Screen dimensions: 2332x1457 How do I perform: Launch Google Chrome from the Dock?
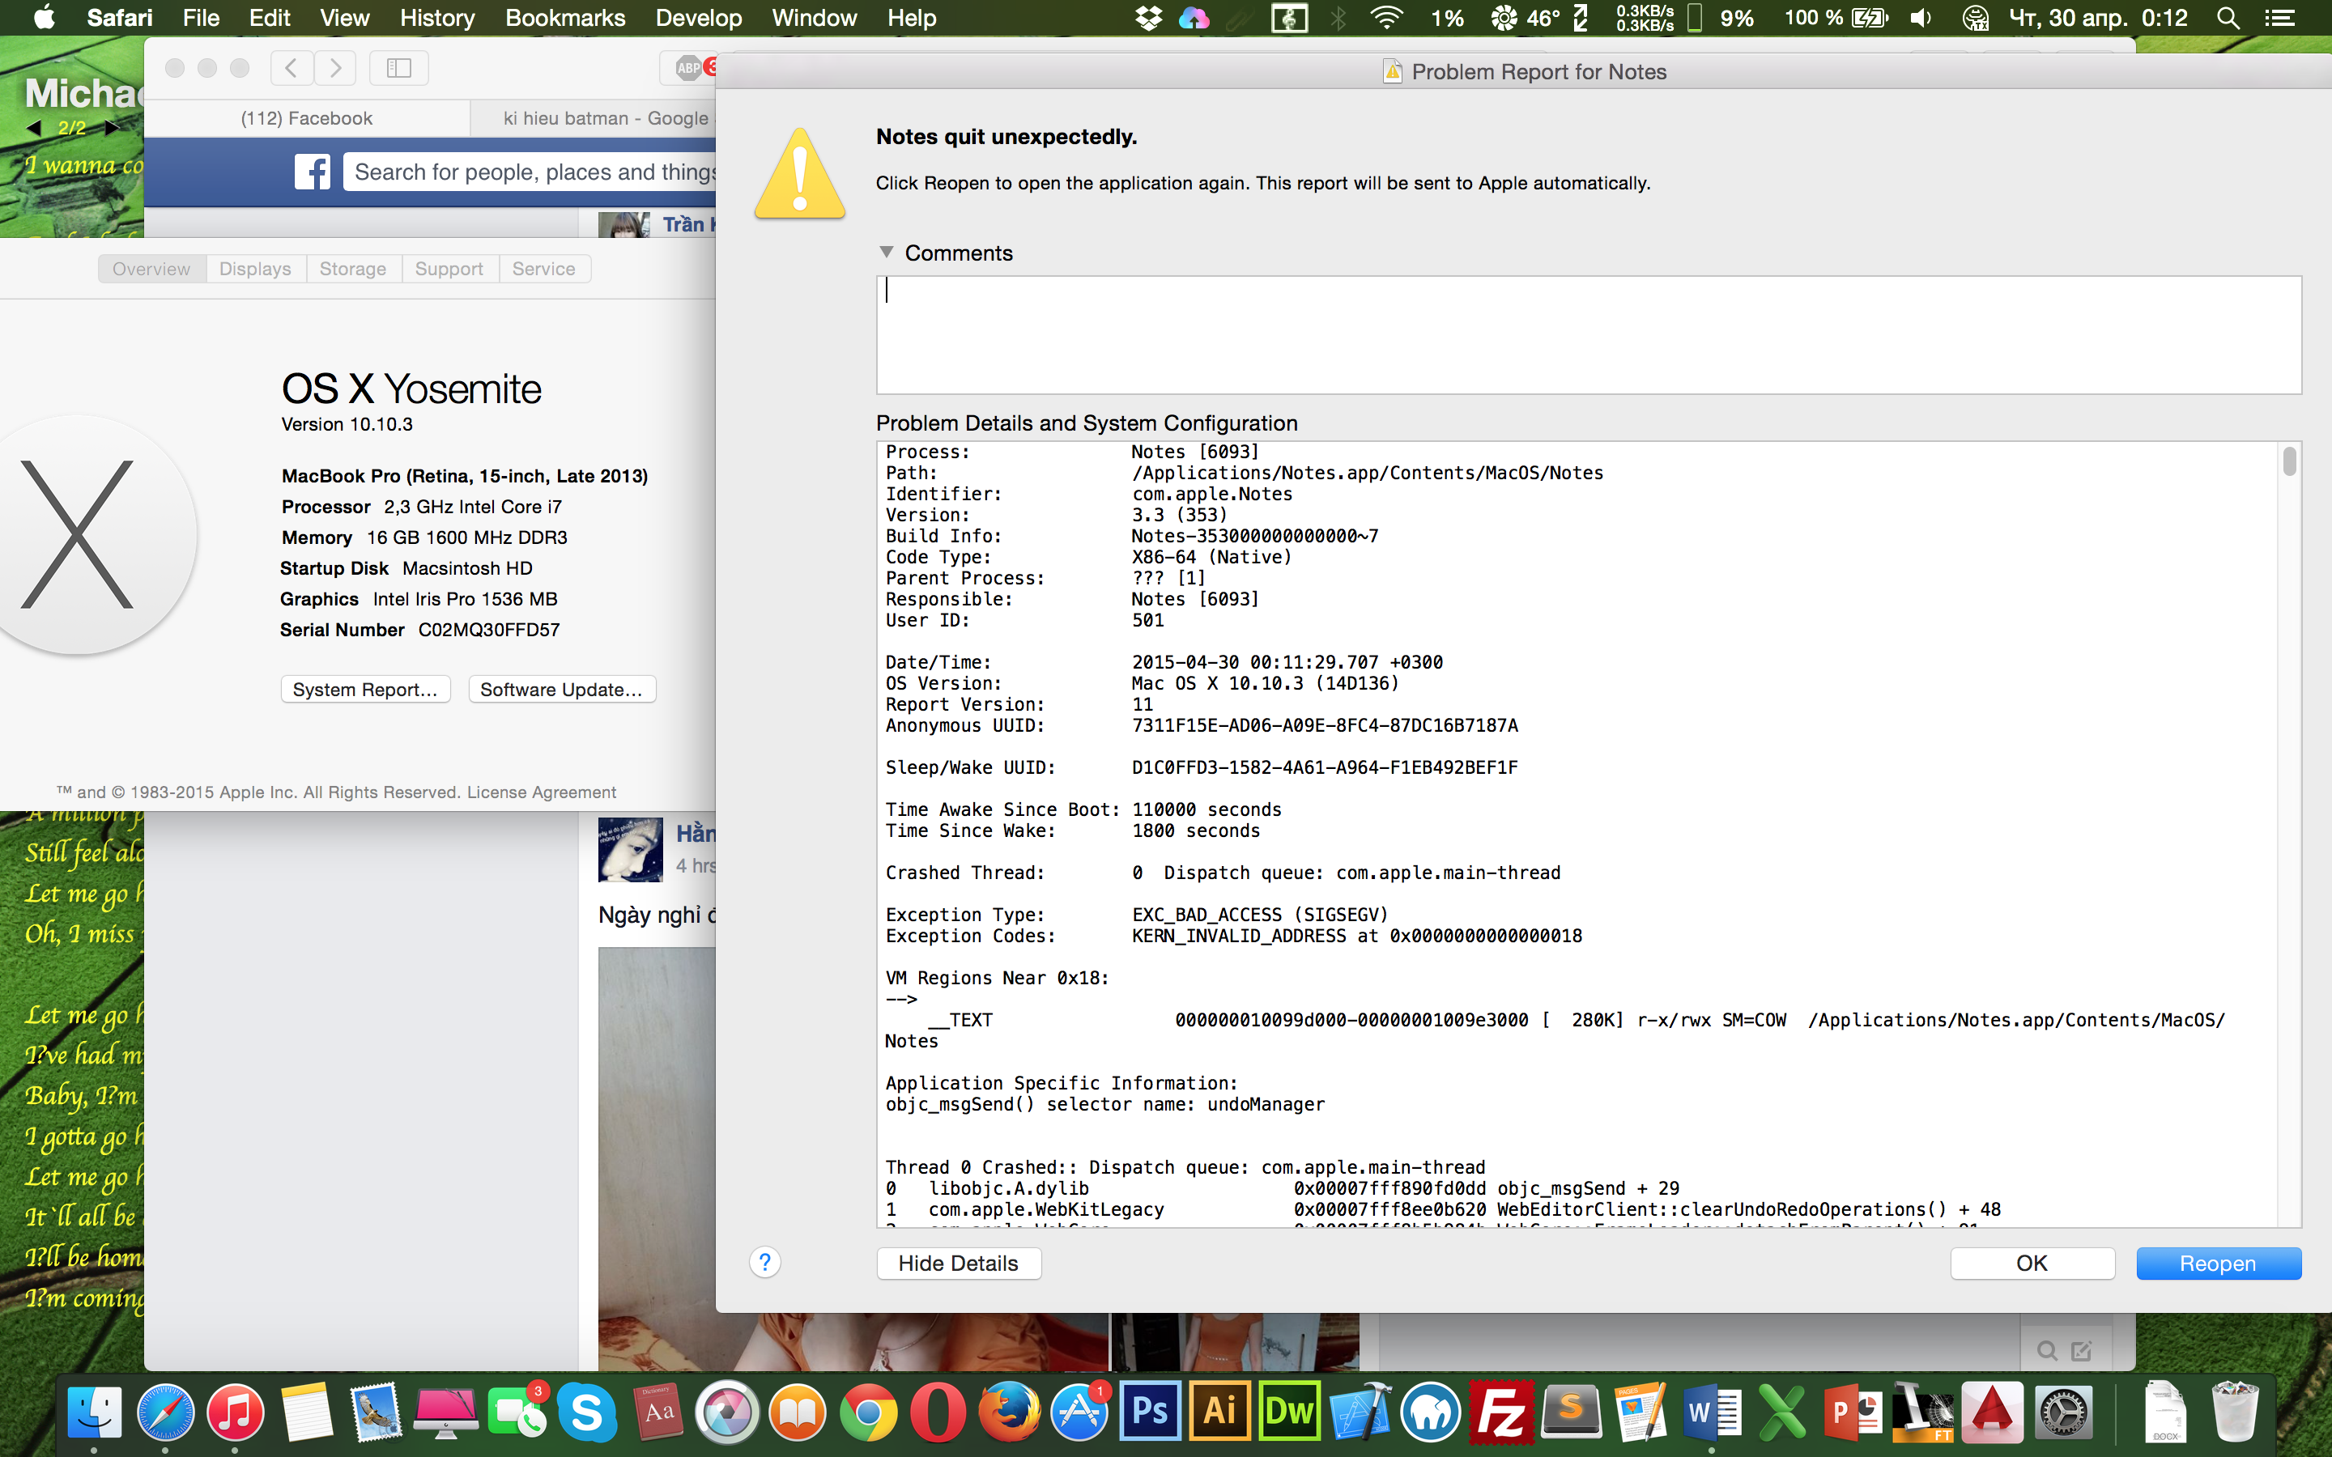(868, 1412)
